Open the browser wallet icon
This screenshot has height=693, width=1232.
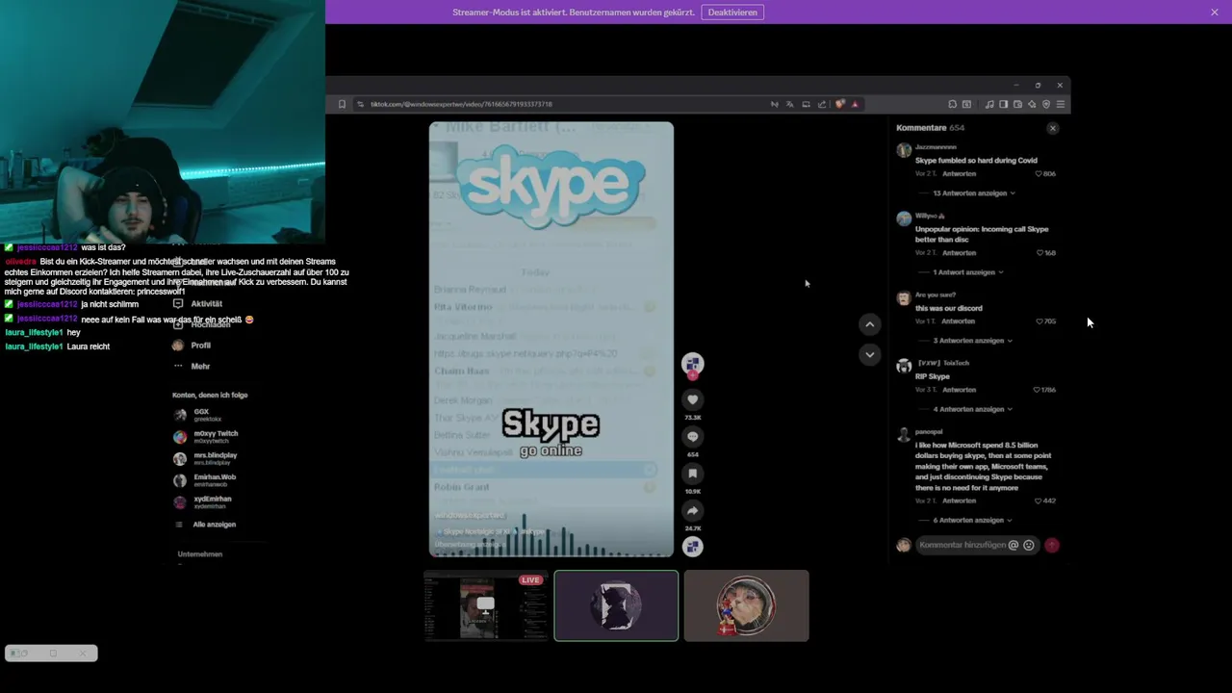1017,104
